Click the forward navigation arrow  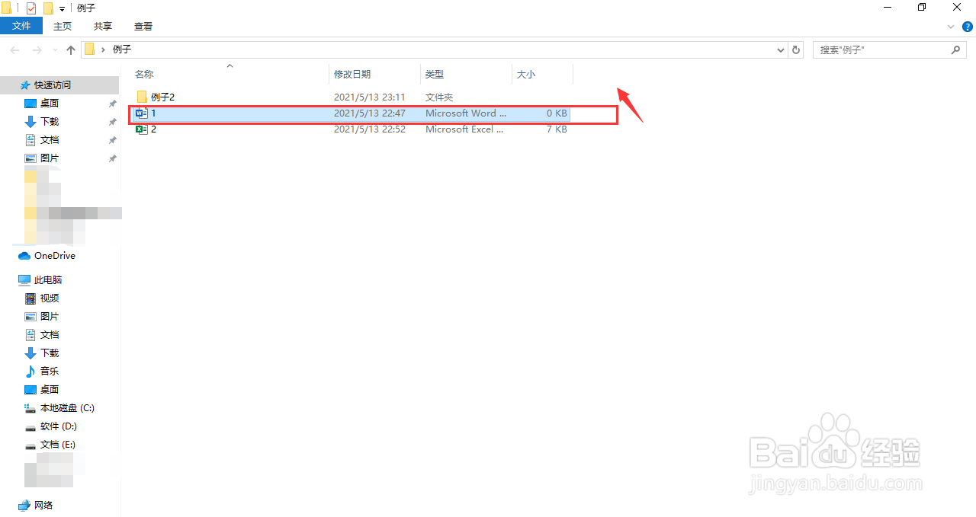[x=37, y=49]
